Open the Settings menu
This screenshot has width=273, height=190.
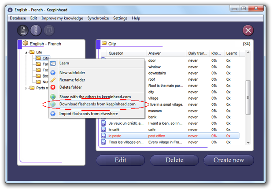(x=120, y=18)
